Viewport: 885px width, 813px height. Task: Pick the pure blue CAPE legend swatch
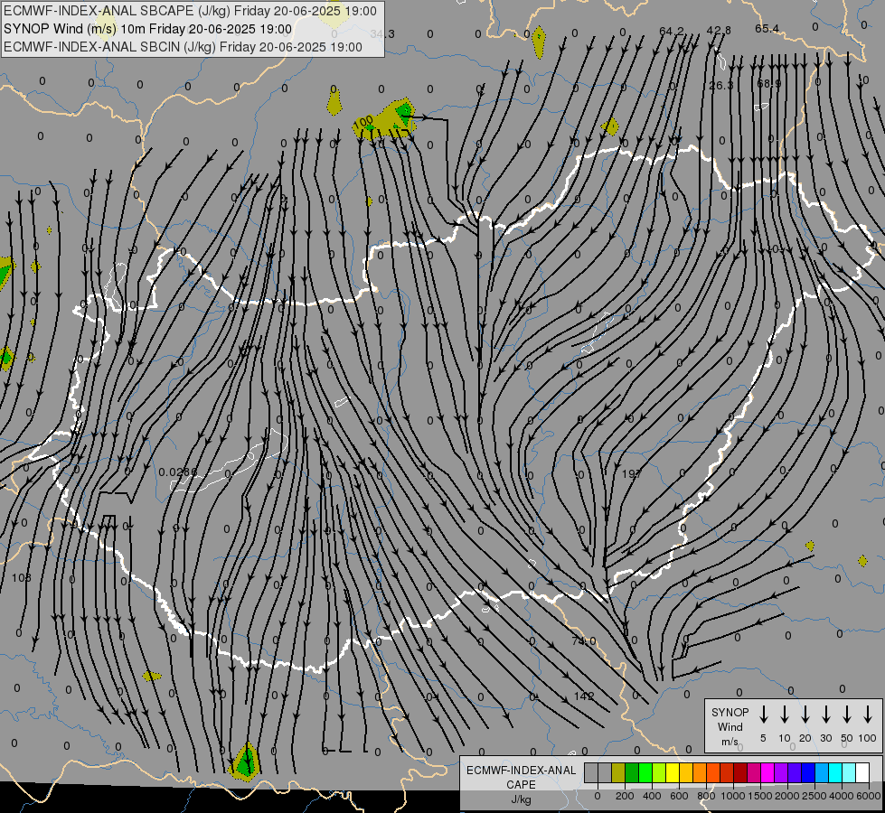pyautogui.click(x=808, y=772)
